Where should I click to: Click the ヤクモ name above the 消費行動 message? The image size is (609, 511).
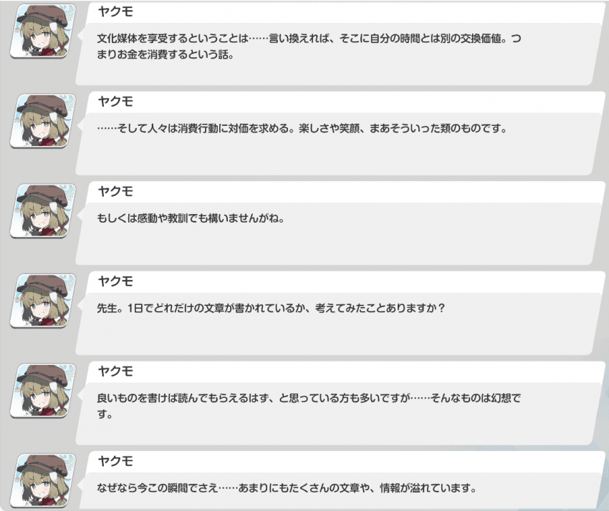coord(115,102)
